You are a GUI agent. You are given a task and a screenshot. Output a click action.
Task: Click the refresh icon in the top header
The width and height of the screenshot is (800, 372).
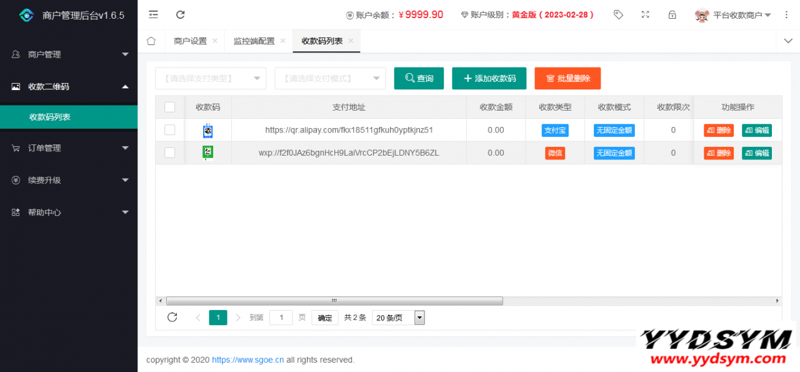tap(181, 14)
